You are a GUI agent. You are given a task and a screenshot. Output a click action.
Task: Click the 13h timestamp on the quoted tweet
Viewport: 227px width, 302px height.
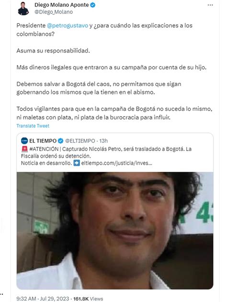[103, 141]
